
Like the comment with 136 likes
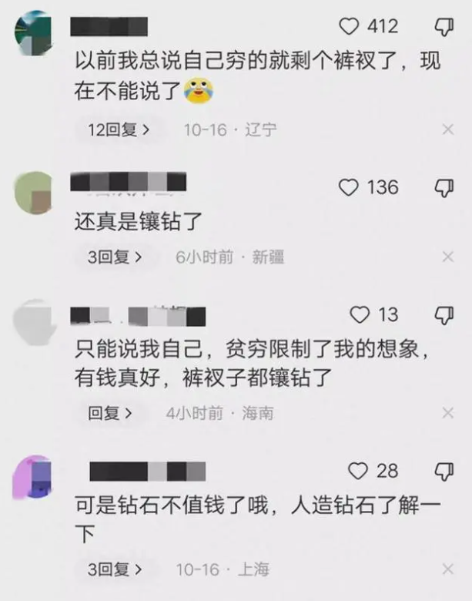pos(349,187)
